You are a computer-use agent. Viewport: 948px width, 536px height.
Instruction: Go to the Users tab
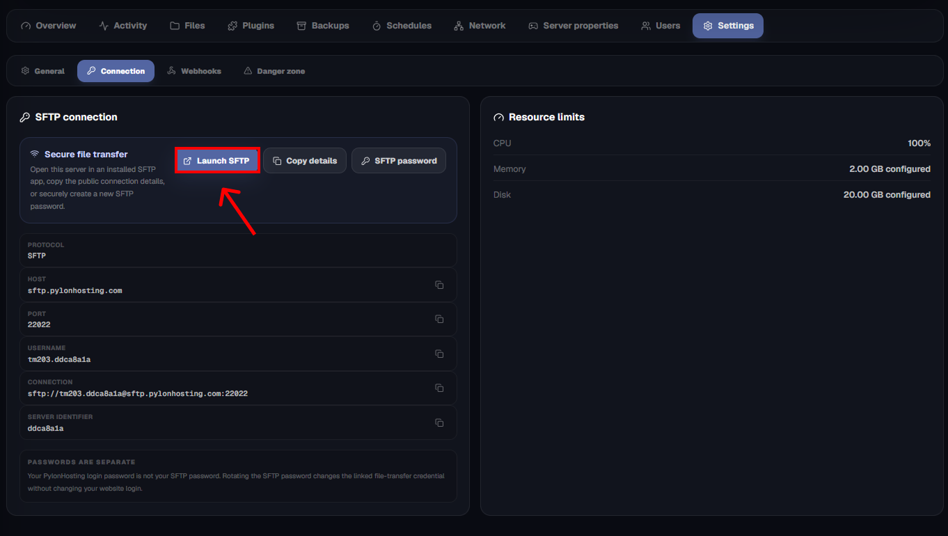661,26
